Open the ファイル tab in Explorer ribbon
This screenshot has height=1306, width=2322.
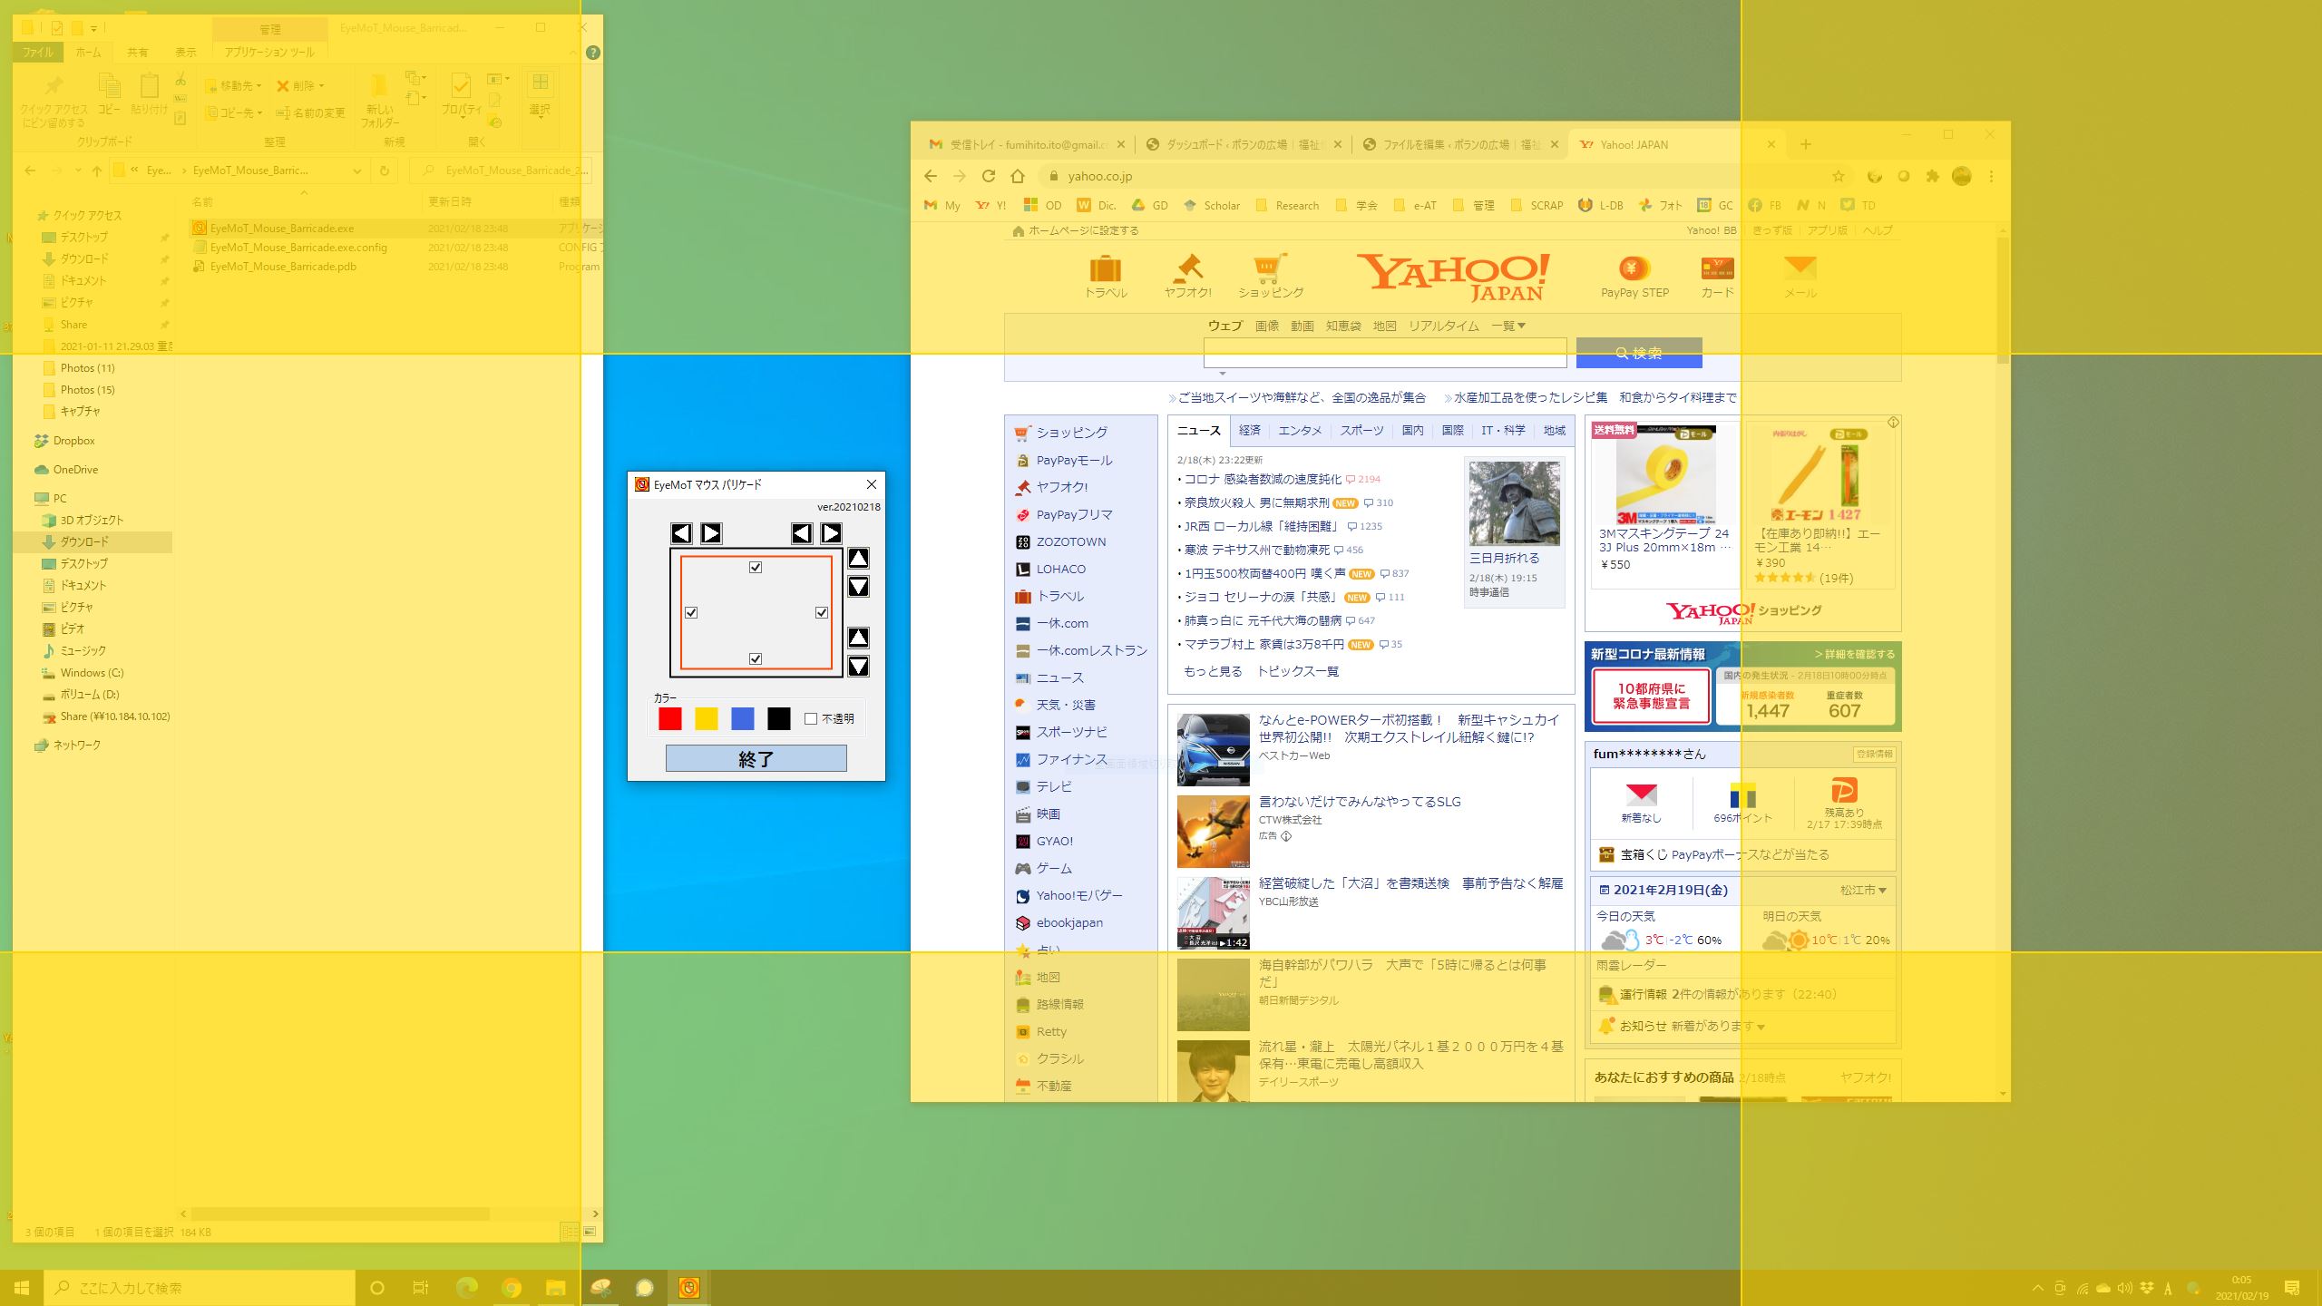point(37,53)
